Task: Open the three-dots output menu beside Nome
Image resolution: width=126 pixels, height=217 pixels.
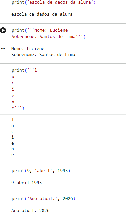Action: tap(3, 49)
